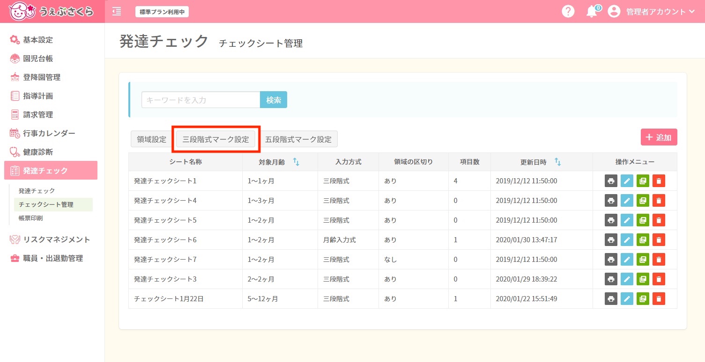This screenshot has width=705, height=362.
Task: Delete 発達チェックシート4 with trash icon
Action: pos(659,201)
